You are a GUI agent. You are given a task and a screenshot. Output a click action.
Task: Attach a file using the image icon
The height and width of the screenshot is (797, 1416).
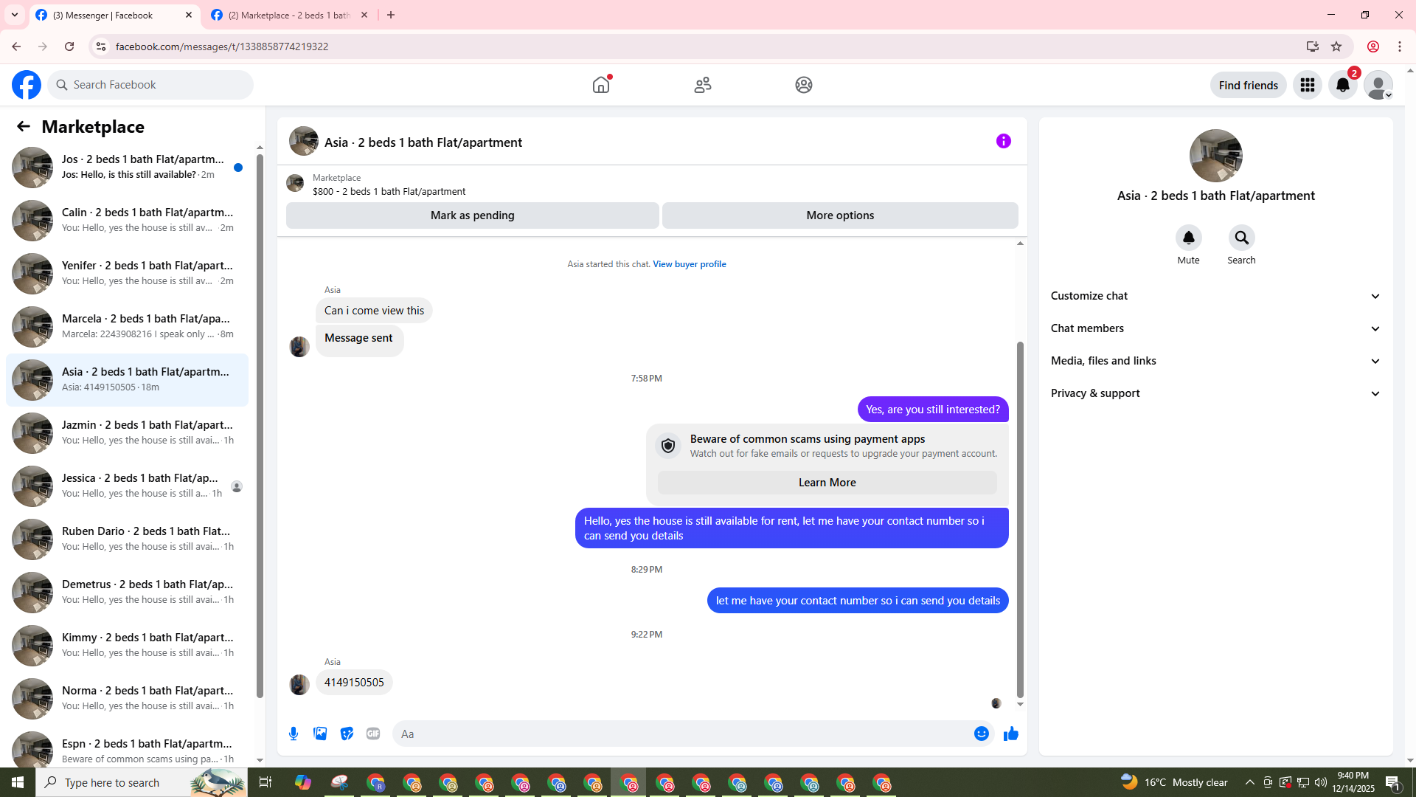click(320, 734)
